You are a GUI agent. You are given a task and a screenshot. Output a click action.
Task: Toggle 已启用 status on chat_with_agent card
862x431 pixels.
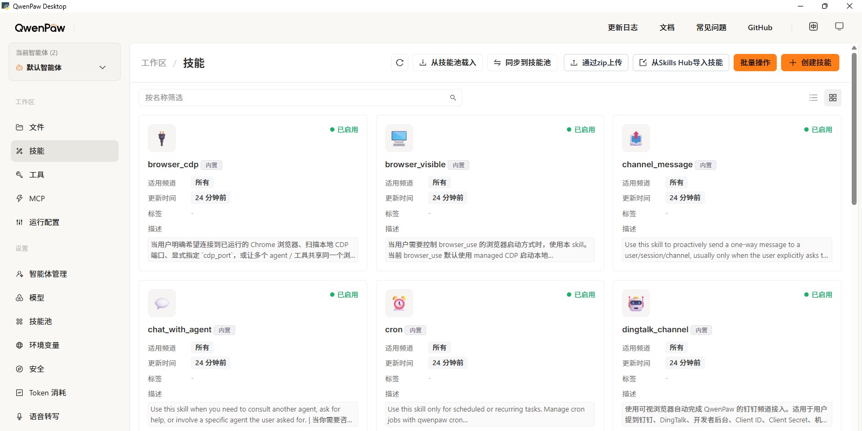(x=344, y=295)
